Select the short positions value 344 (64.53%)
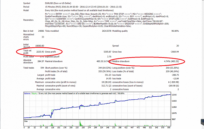 click(105, 68)
